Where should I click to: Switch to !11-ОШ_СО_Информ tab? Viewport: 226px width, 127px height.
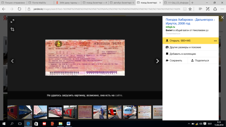tap(176, 2)
